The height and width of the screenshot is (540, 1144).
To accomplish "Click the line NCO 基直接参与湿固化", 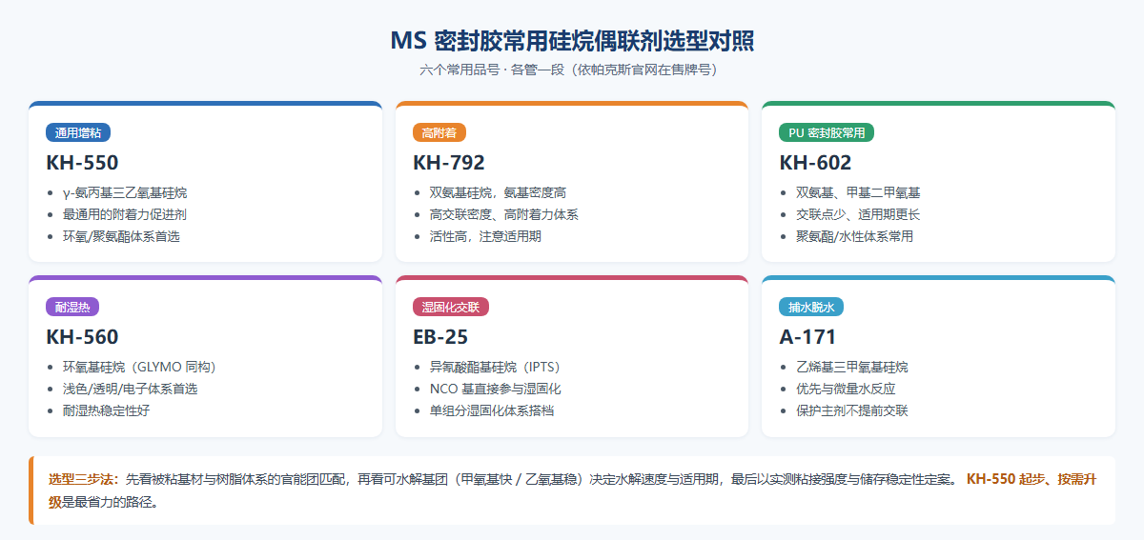I will coord(496,389).
